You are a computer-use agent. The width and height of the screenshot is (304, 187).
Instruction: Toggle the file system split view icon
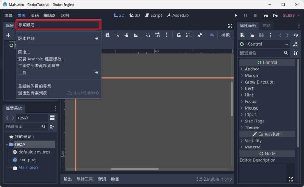pyautogui.click(x=52, y=117)
